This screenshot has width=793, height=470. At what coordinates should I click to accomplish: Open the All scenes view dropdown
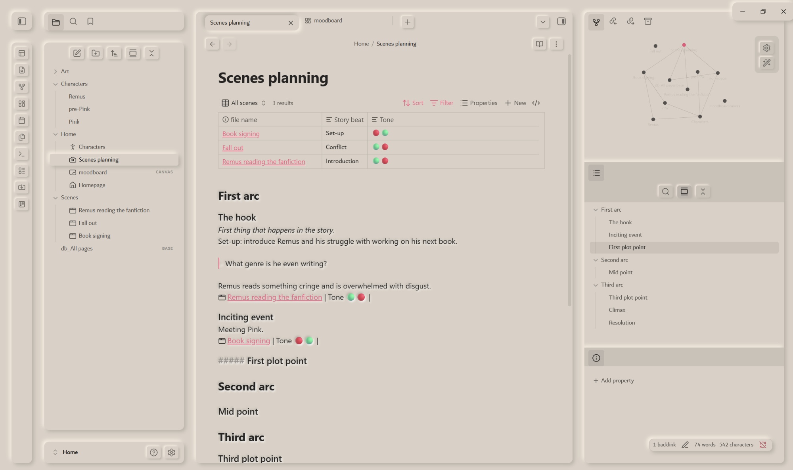click(x=243, y=103)
